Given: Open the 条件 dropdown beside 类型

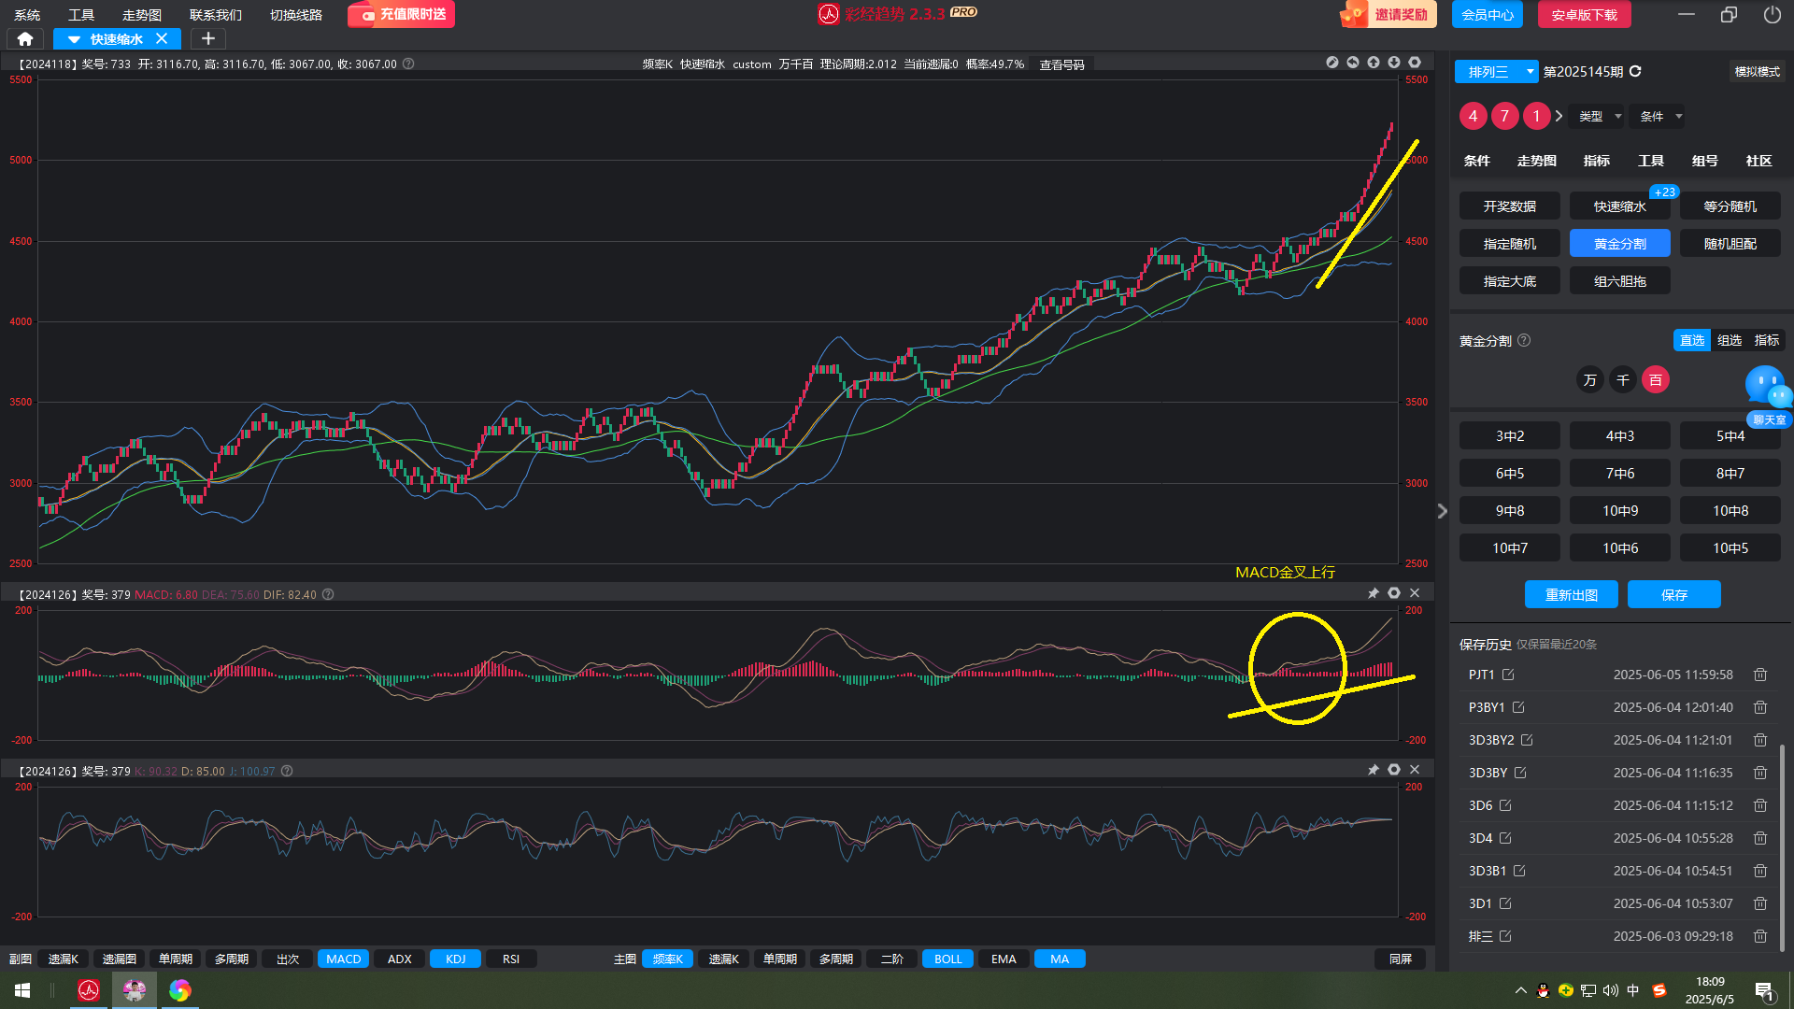Looking at the screenshot, I should pyautogui.click(x=1659, y=117).
